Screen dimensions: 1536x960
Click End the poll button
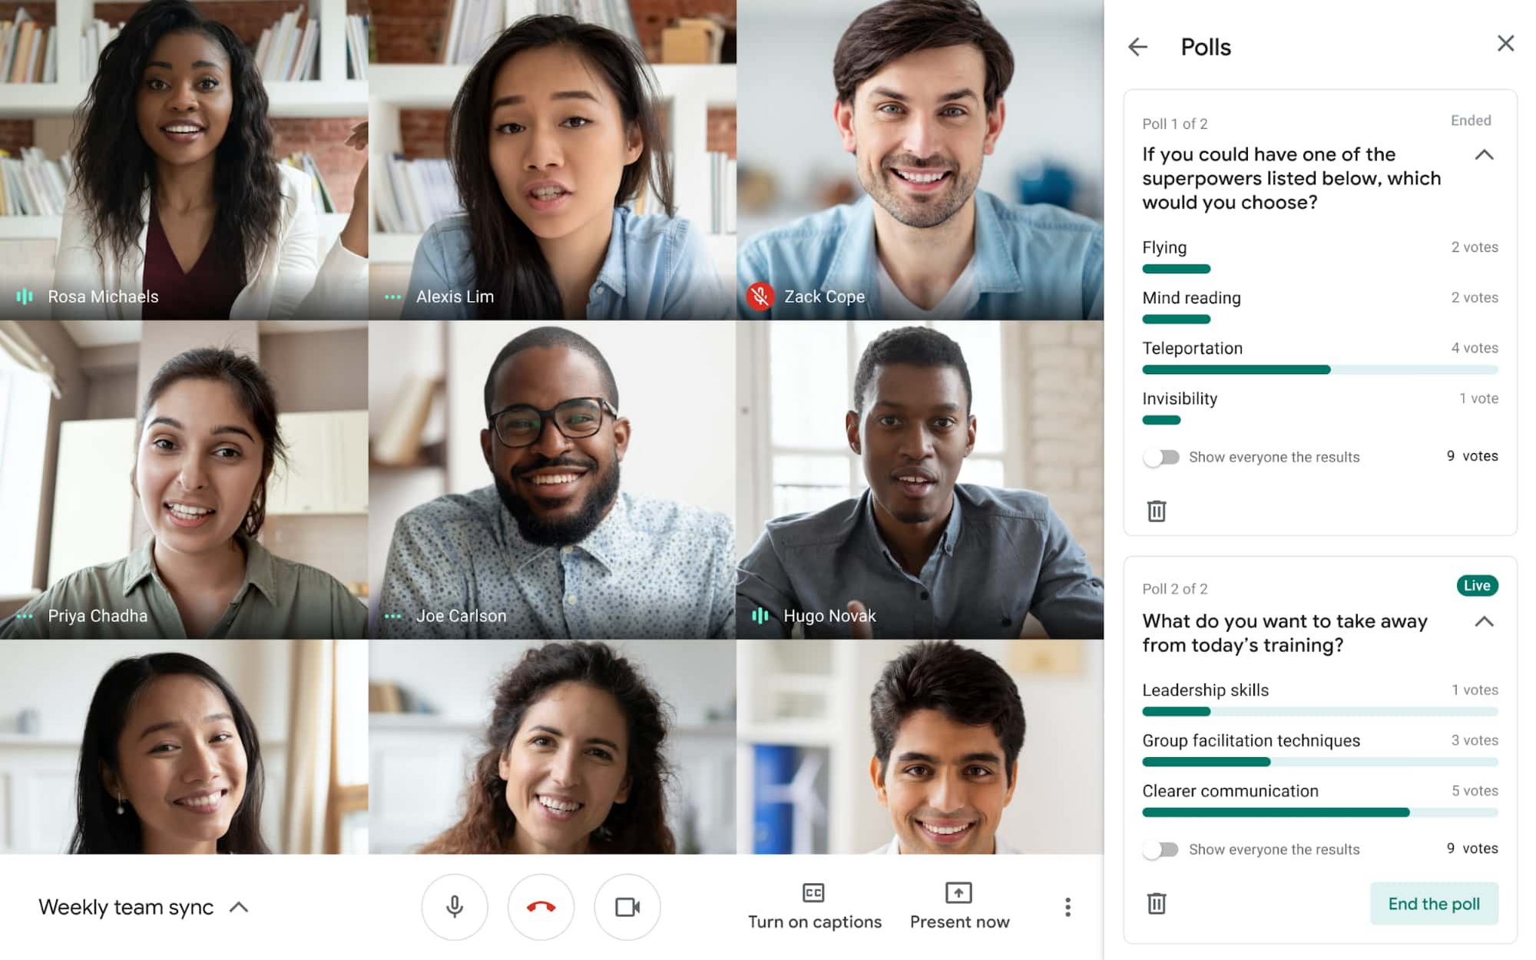pyautogui.click(x=1435, y=904)
